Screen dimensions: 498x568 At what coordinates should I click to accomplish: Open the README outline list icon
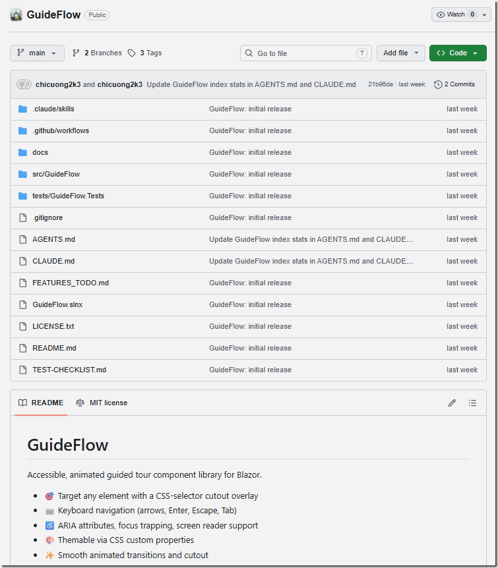tap(472, 403)
